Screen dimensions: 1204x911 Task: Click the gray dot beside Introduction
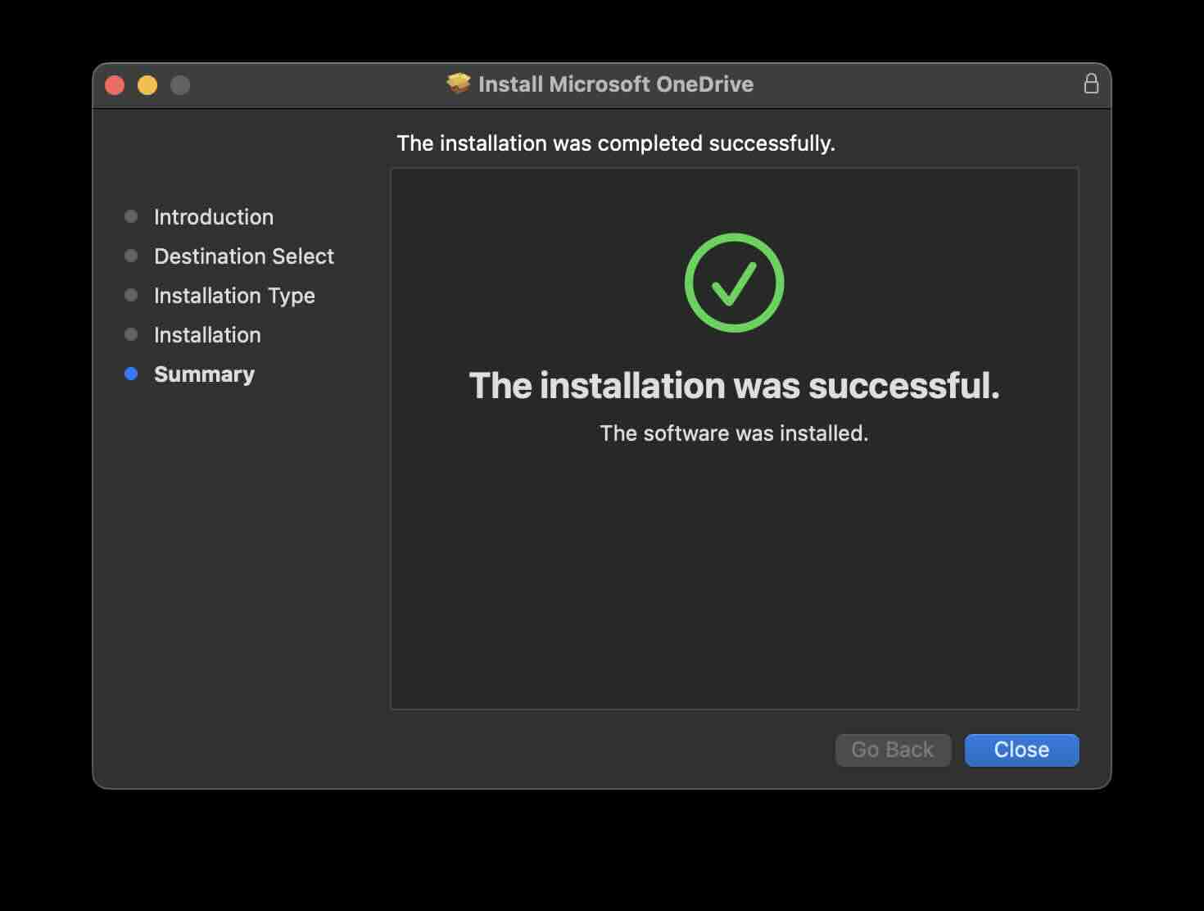point(132,216)
